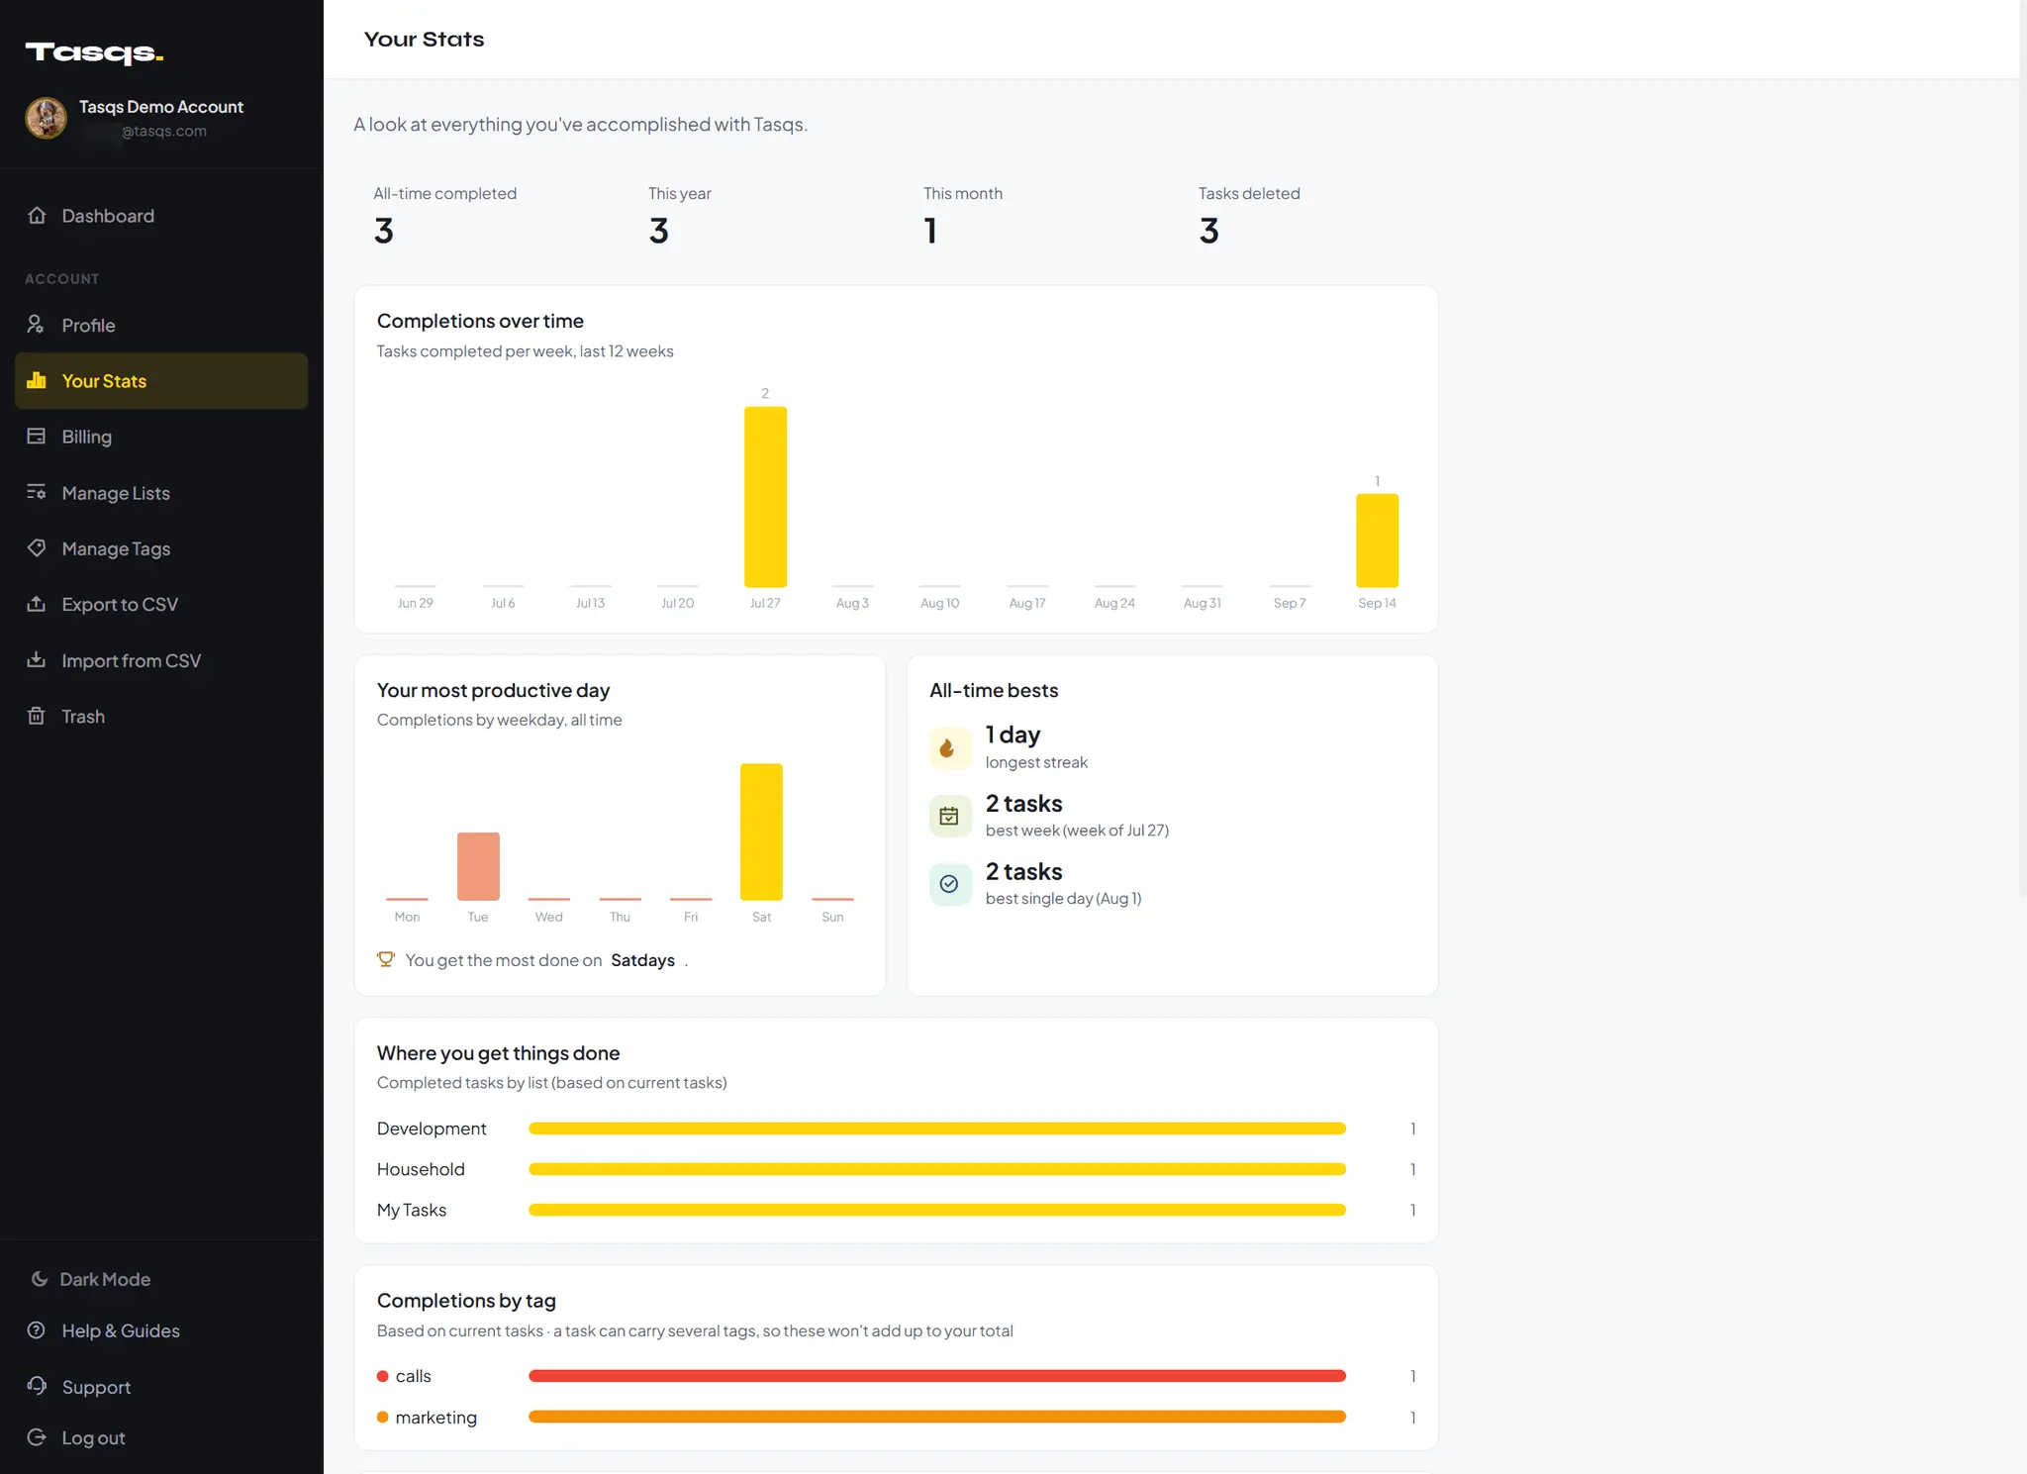This screenshot has width=2027, height=1474.
Task: Click the best week calendar icon
Action: tap(949, 816)
